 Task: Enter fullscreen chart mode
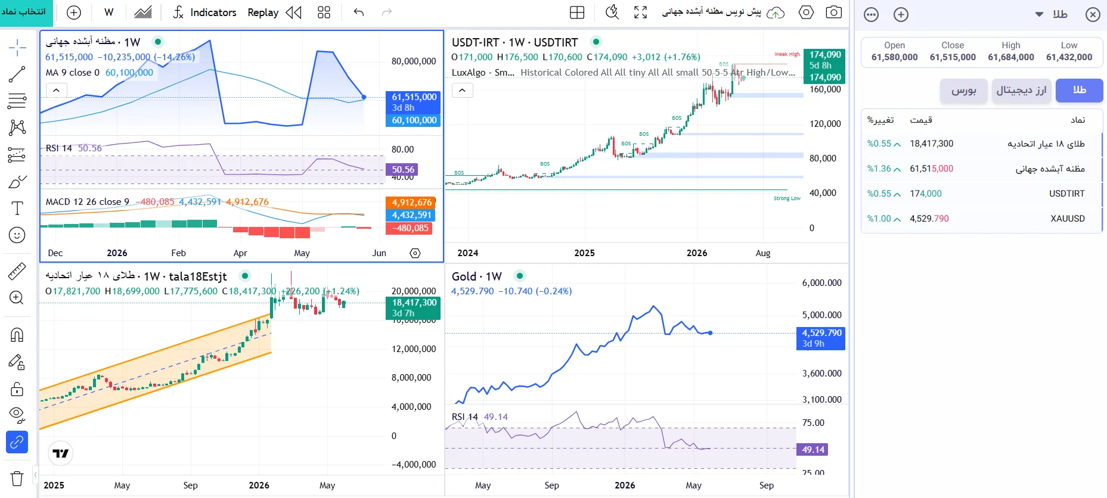pyautogui.click(x=640, y=13)
